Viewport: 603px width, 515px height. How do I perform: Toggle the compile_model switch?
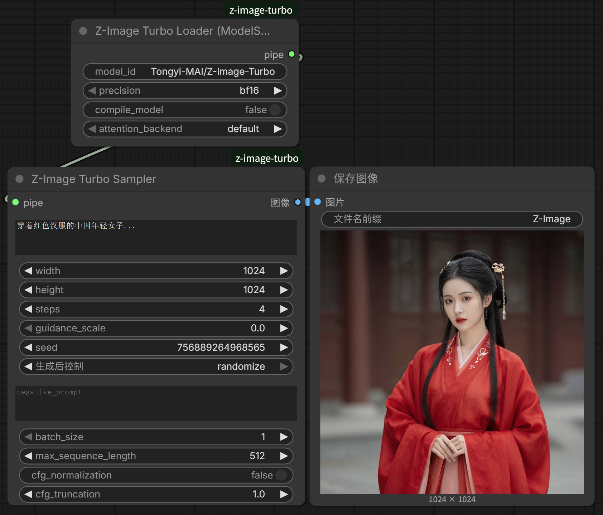tap(275, 110)
